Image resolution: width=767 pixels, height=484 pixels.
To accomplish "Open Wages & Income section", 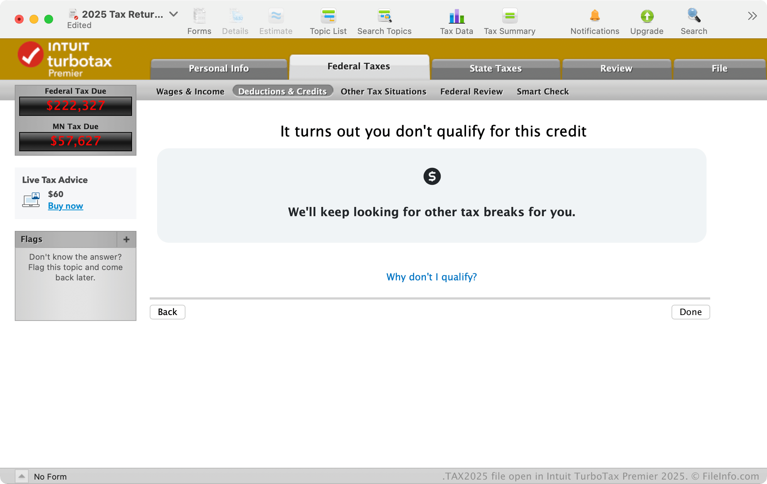I will [190, 91].
